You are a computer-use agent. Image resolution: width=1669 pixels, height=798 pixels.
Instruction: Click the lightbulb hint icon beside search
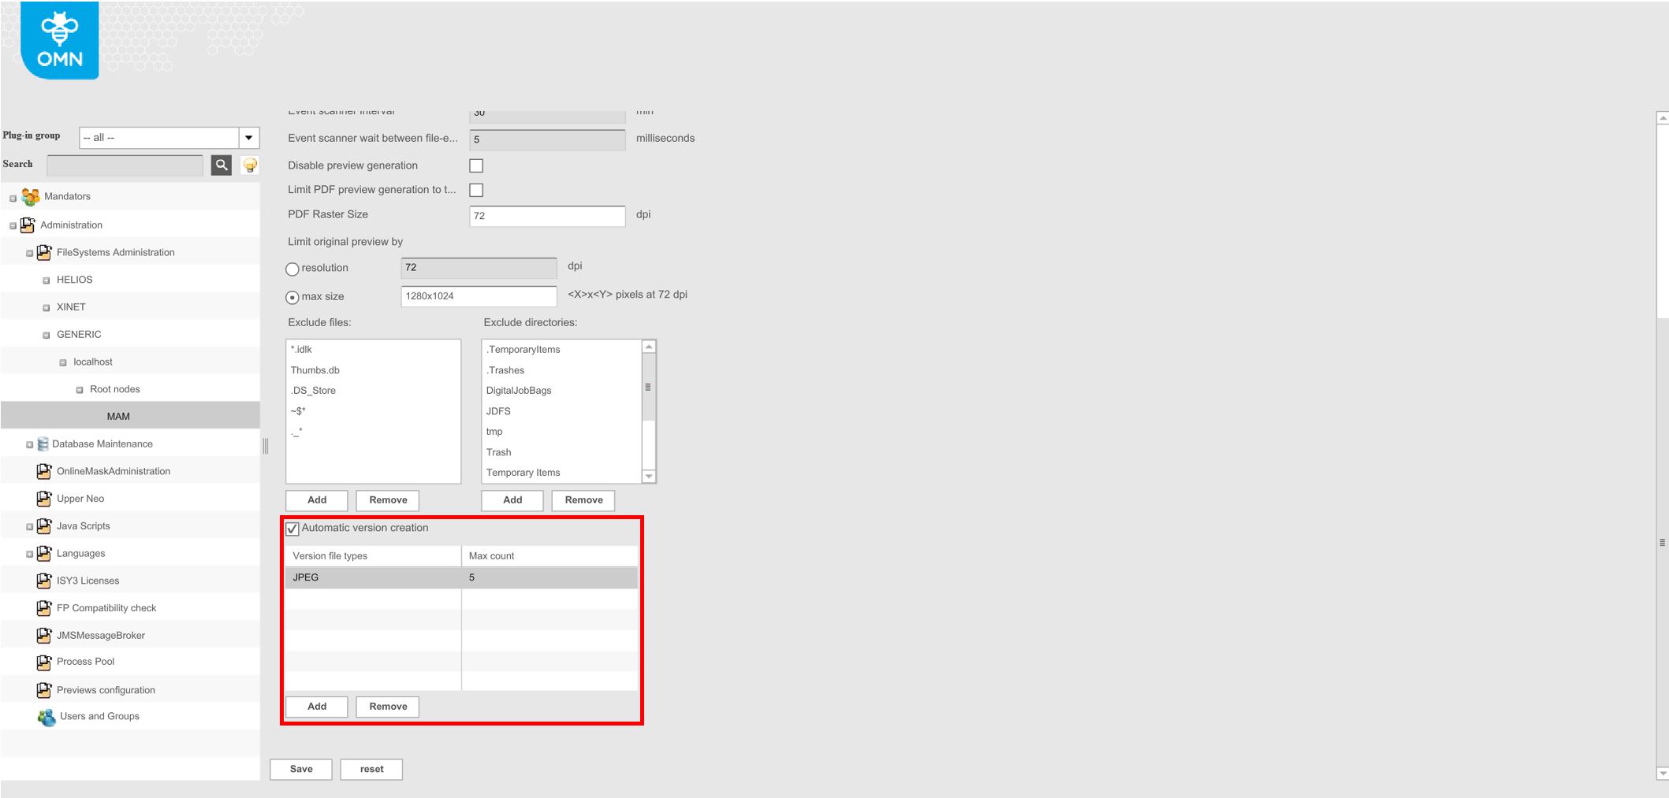250,165
